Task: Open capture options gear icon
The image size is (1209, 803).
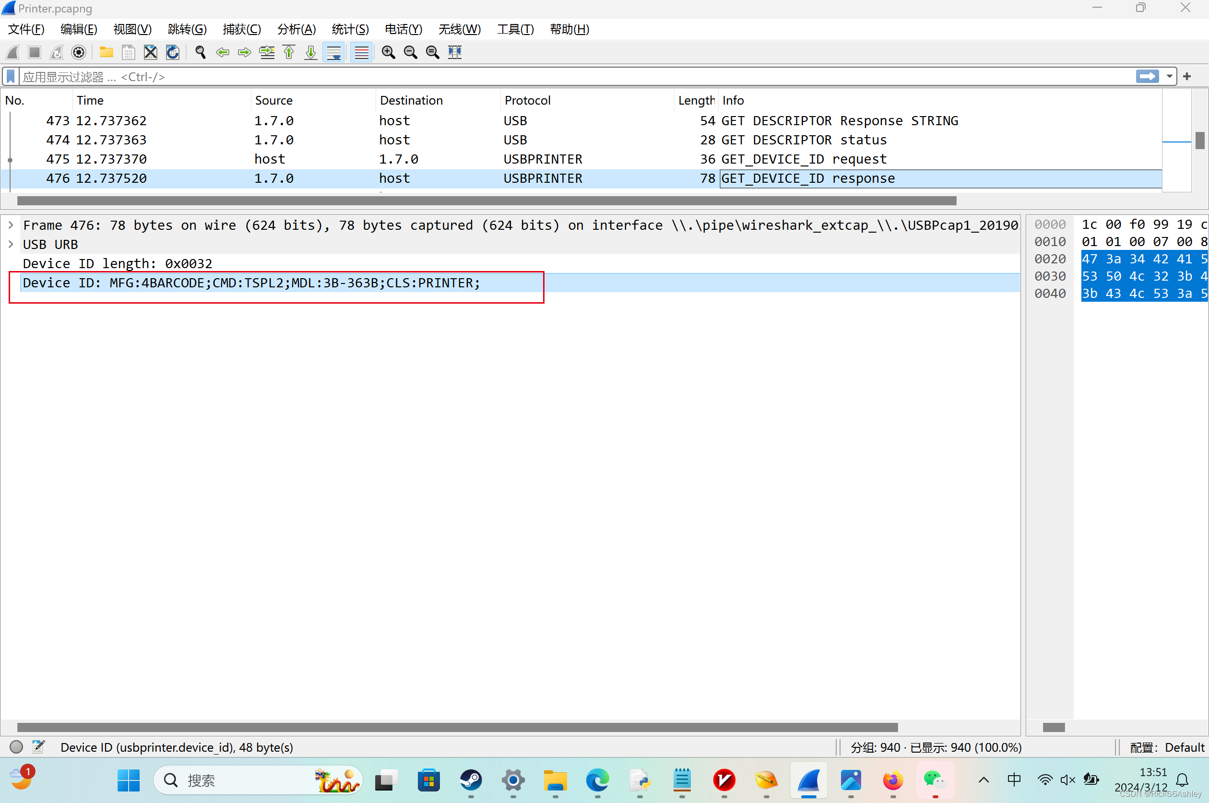Action: click(x=78, y=52)
